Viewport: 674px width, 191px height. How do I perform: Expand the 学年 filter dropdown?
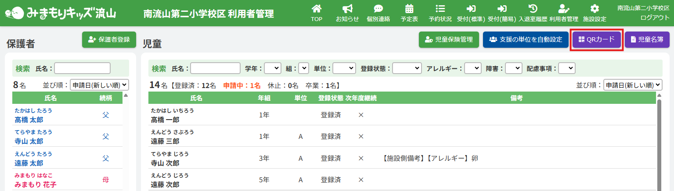pos(272,68)
